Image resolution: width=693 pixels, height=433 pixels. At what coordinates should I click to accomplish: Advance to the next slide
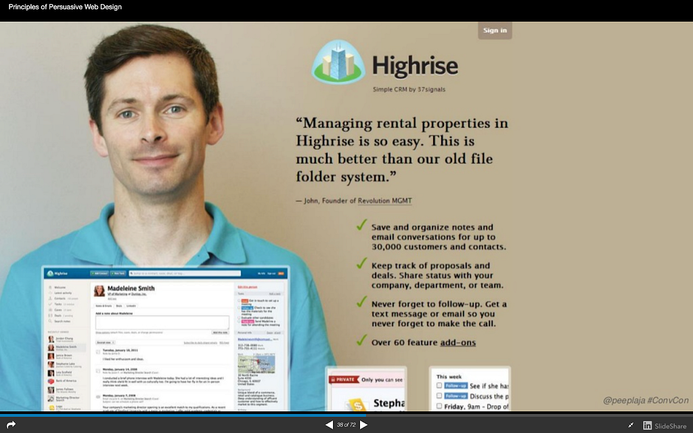[x=363, y=425]
